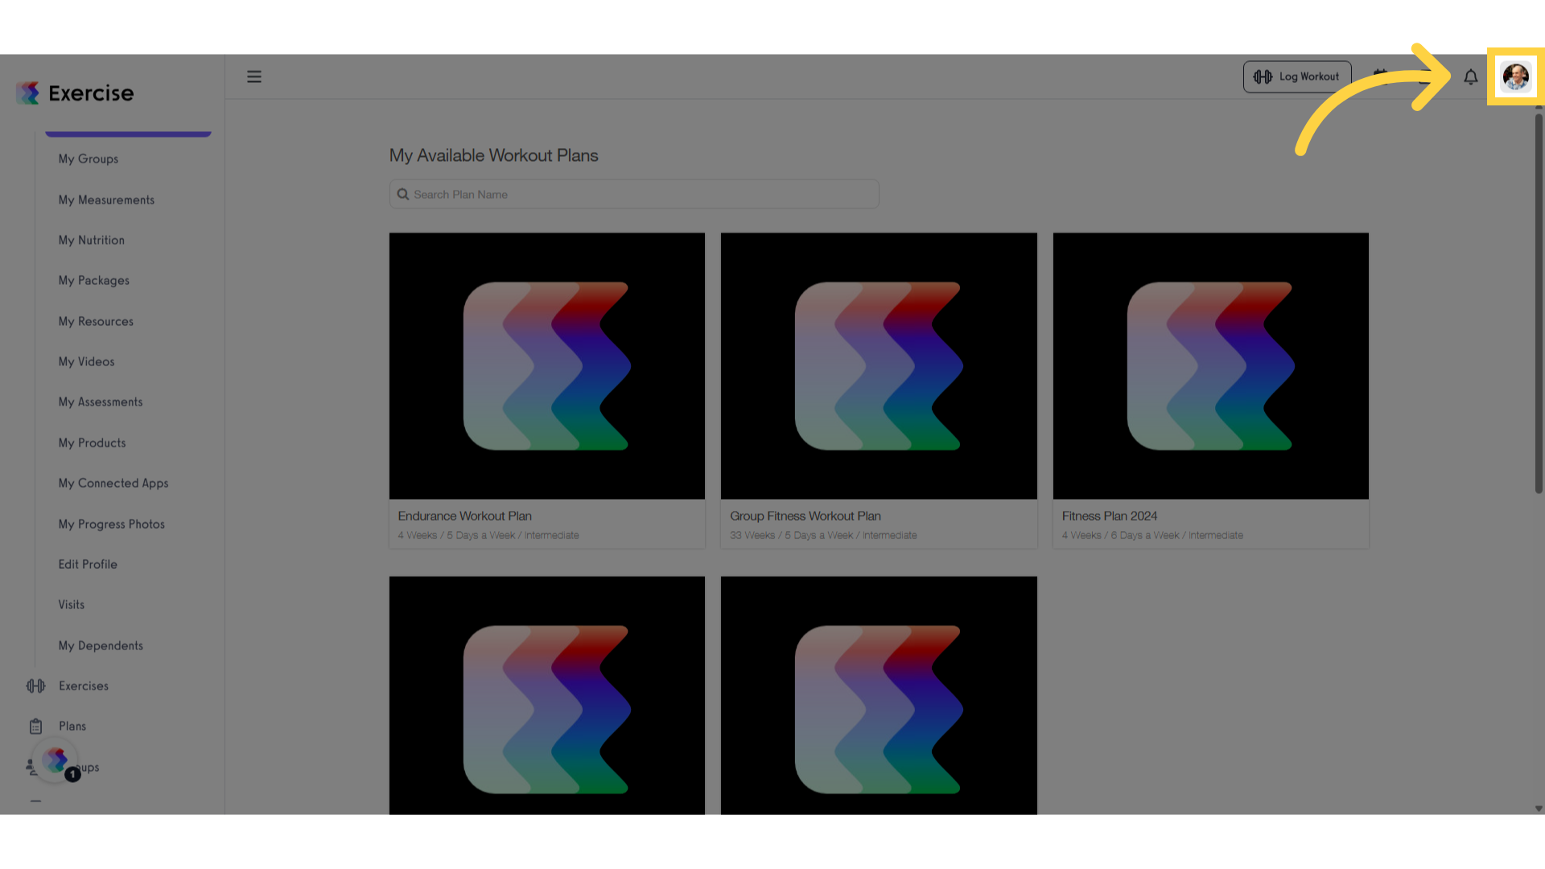
Task: Open the floating chat widget bubble
Action: (56, 760)
